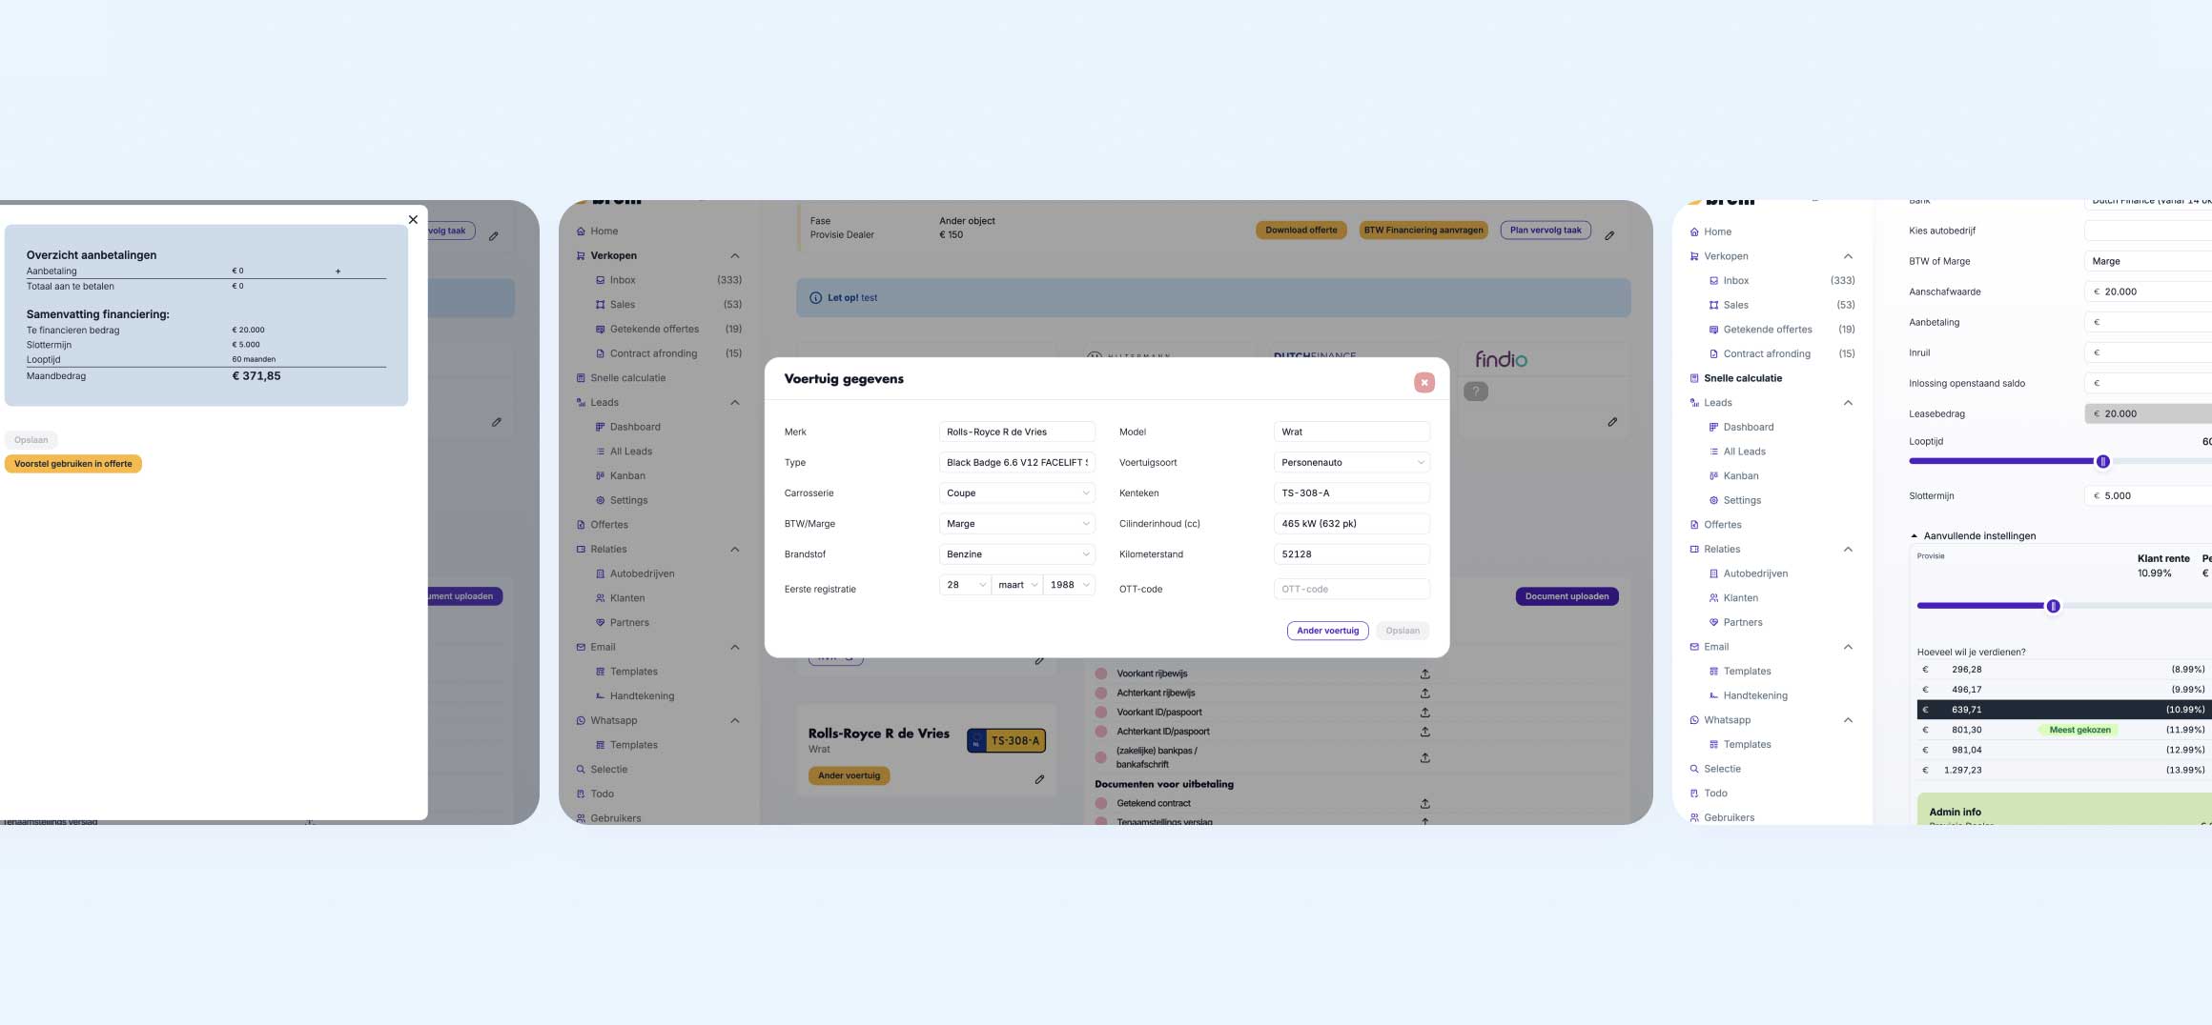Open Getekende offertes in middle window sidebar
2212x1025 pixels.
pos(654,329)
